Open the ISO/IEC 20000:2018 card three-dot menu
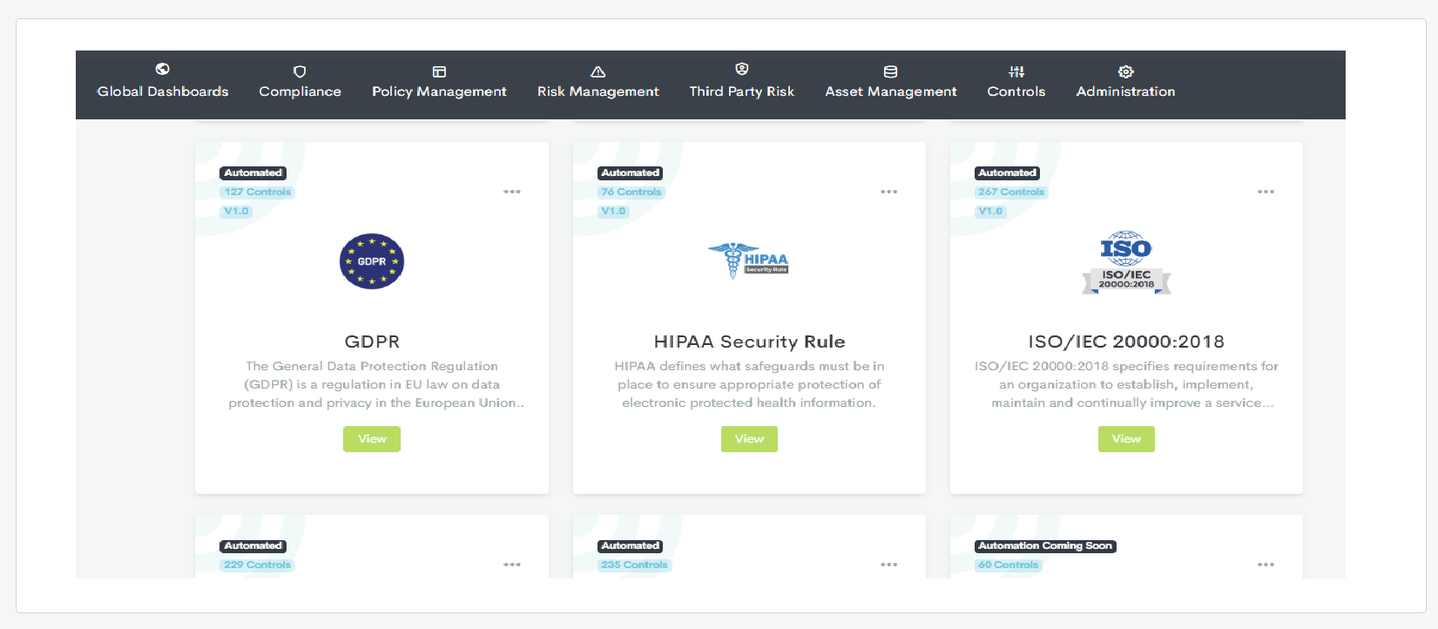 tap(1266, 192)
